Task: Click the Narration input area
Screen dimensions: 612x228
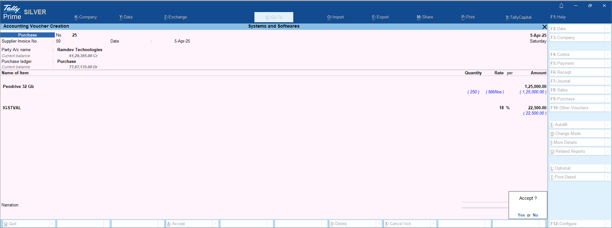Action: [223, 205]
